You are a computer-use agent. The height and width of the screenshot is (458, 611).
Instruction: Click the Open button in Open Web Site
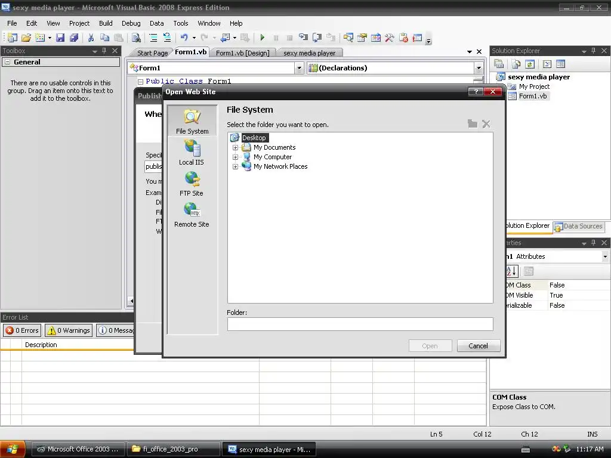click(x=430, y=346)
